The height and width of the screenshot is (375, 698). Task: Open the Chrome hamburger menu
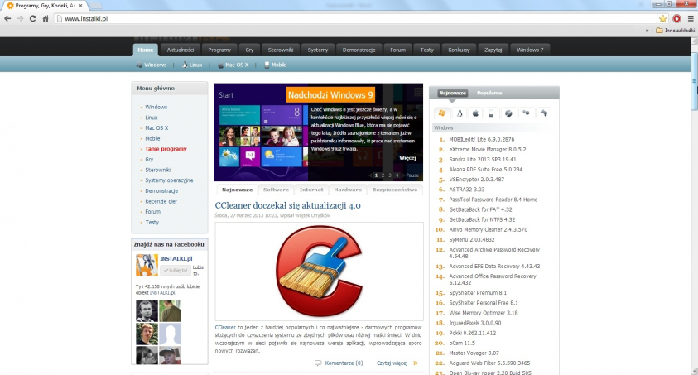click(x=690, y=17)
